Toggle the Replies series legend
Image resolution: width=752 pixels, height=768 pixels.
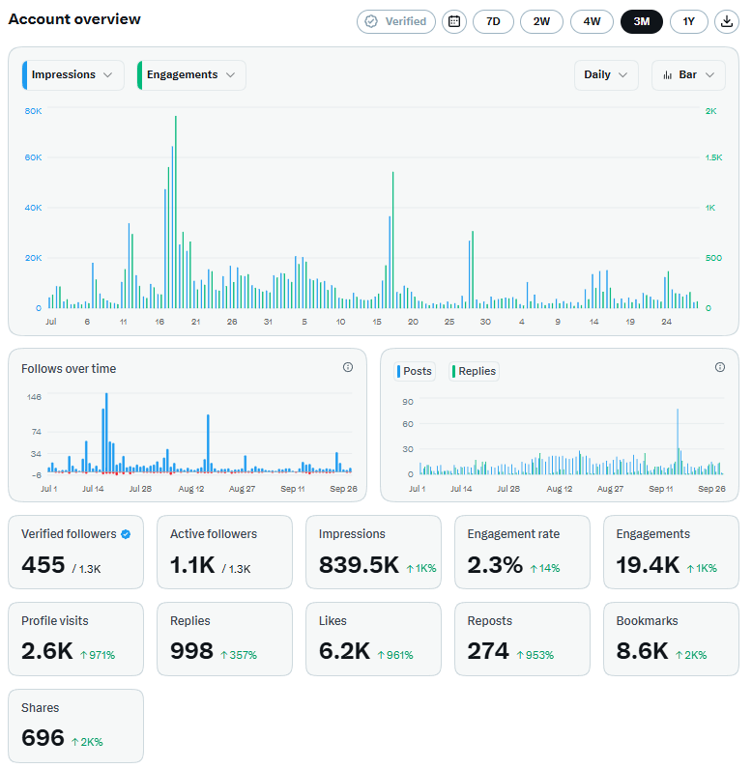point(474,371)
